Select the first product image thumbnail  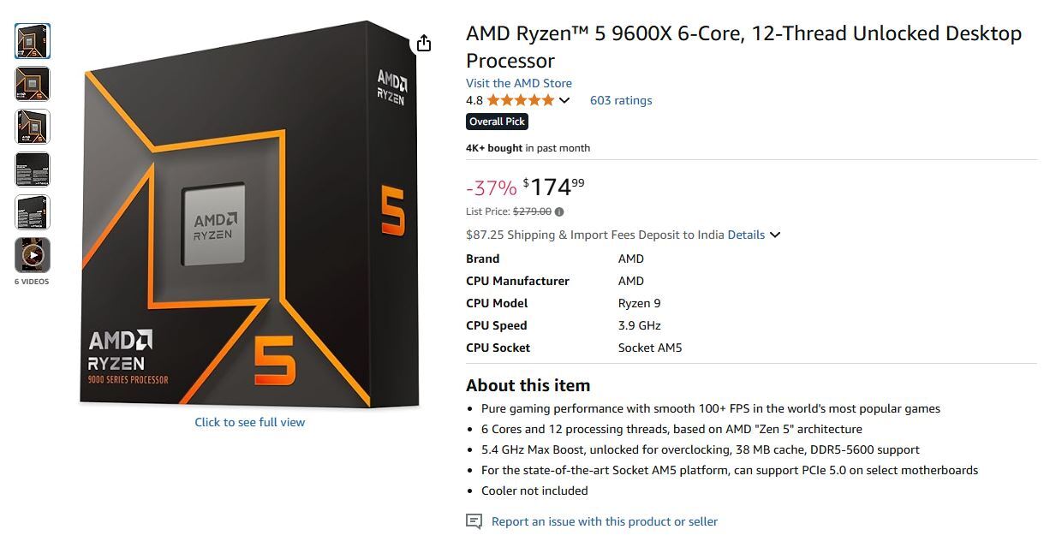coord(33,41)
